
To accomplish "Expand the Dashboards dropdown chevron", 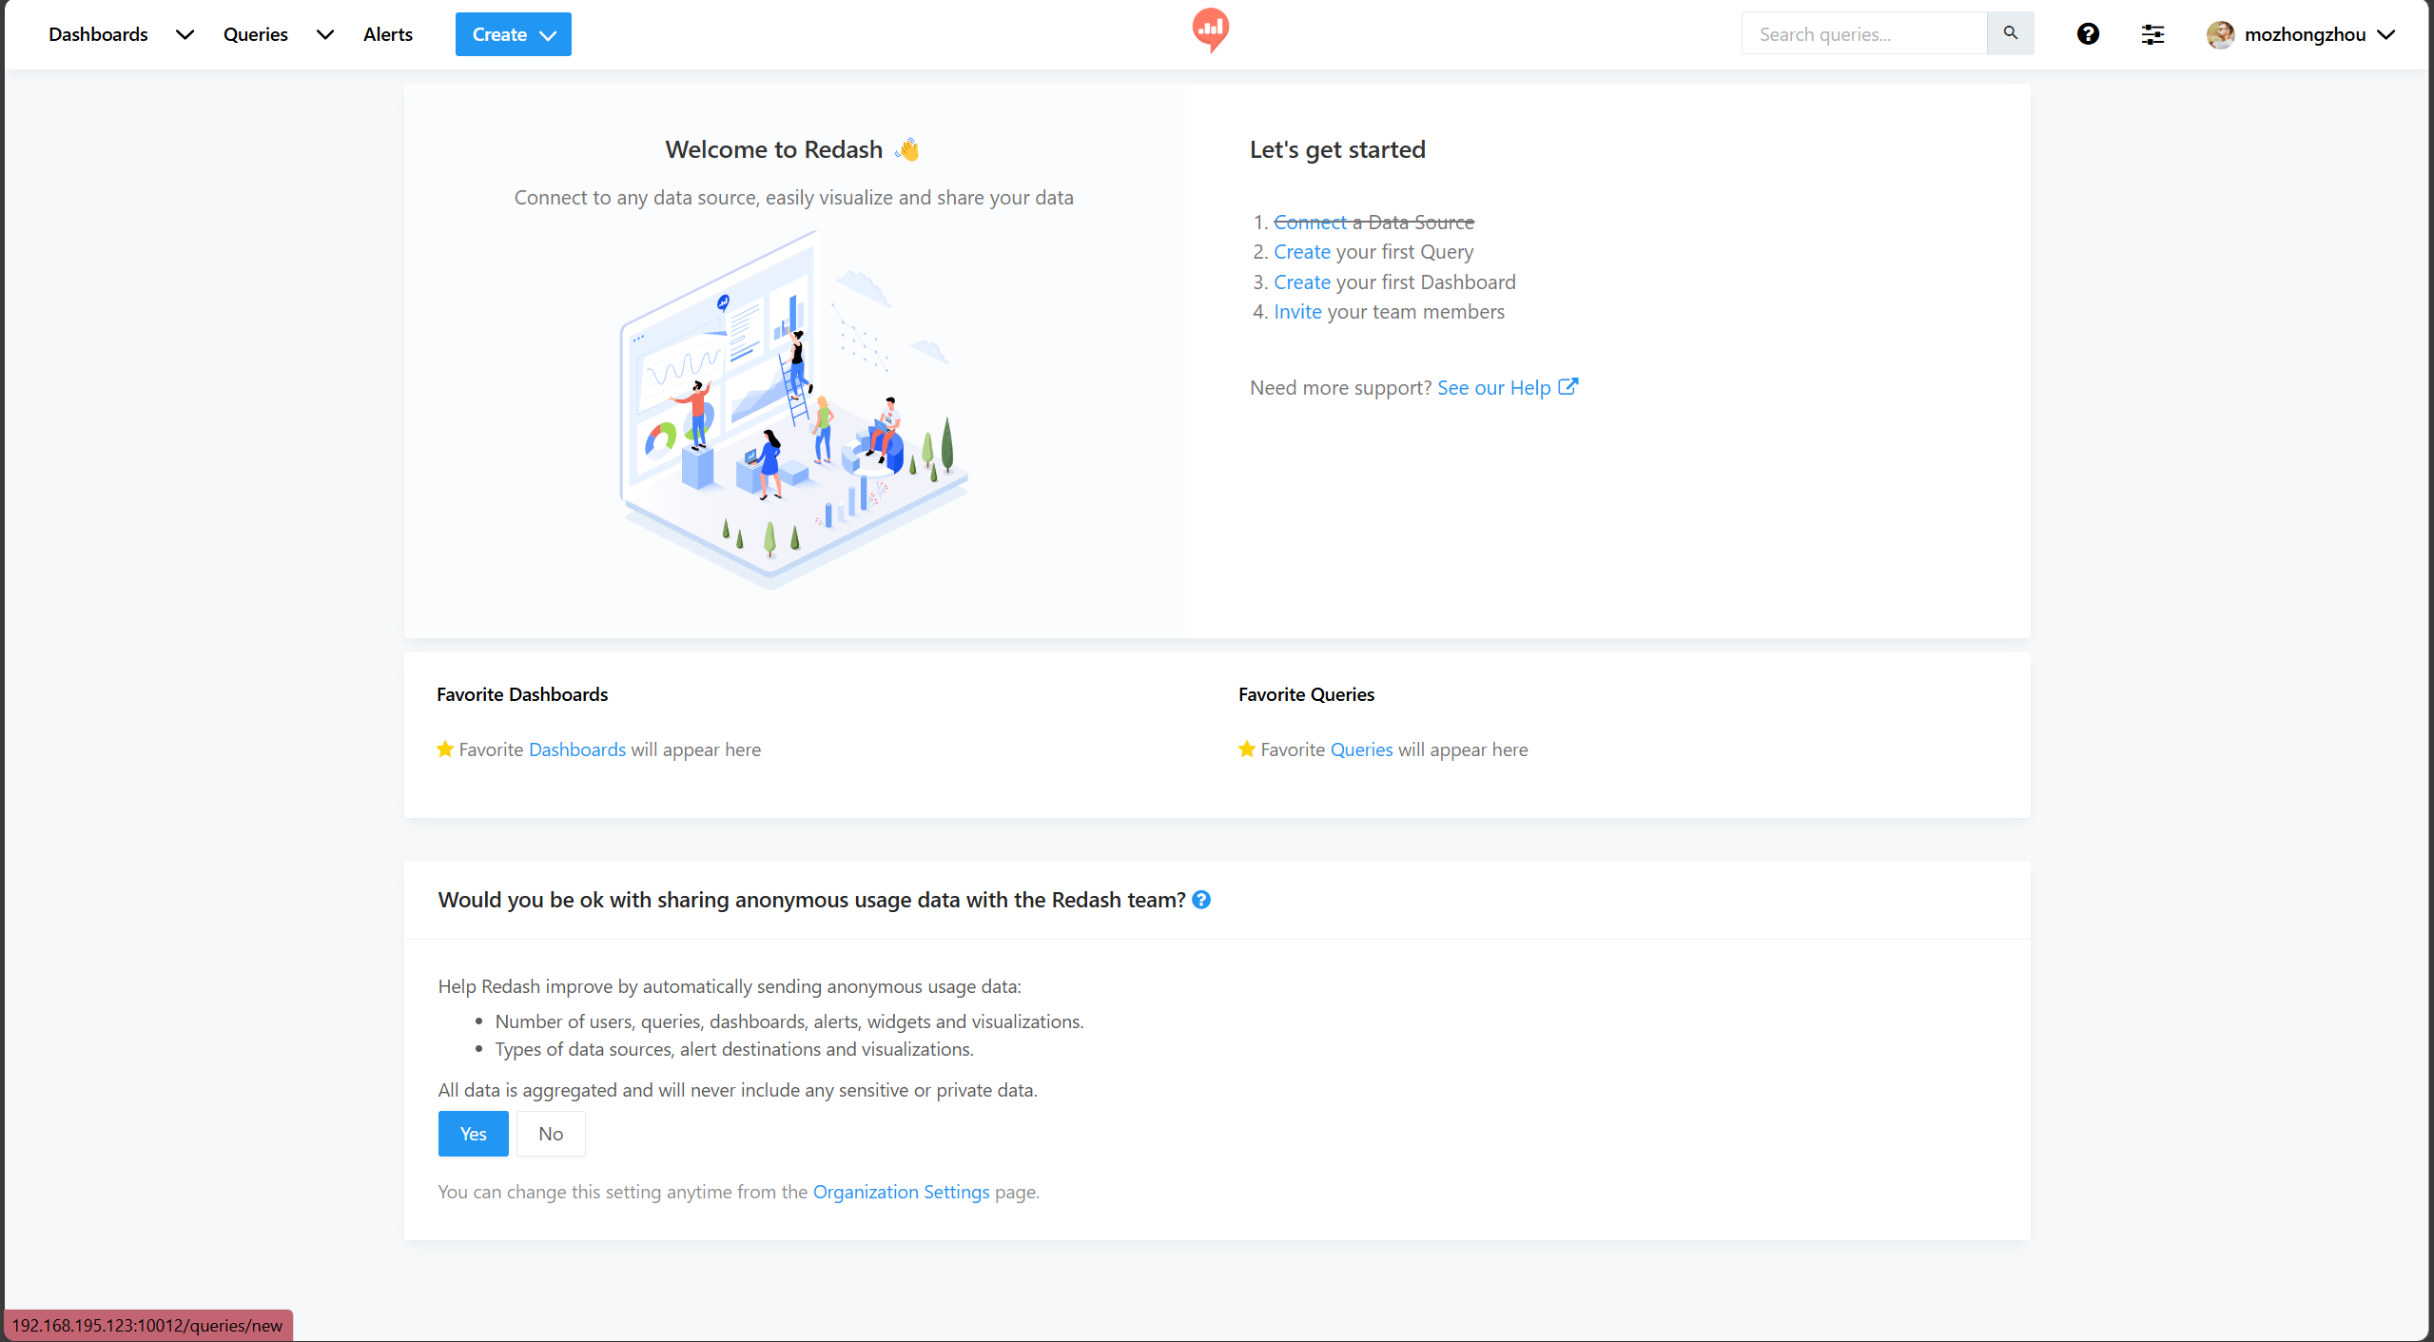I will pos(185,34).
